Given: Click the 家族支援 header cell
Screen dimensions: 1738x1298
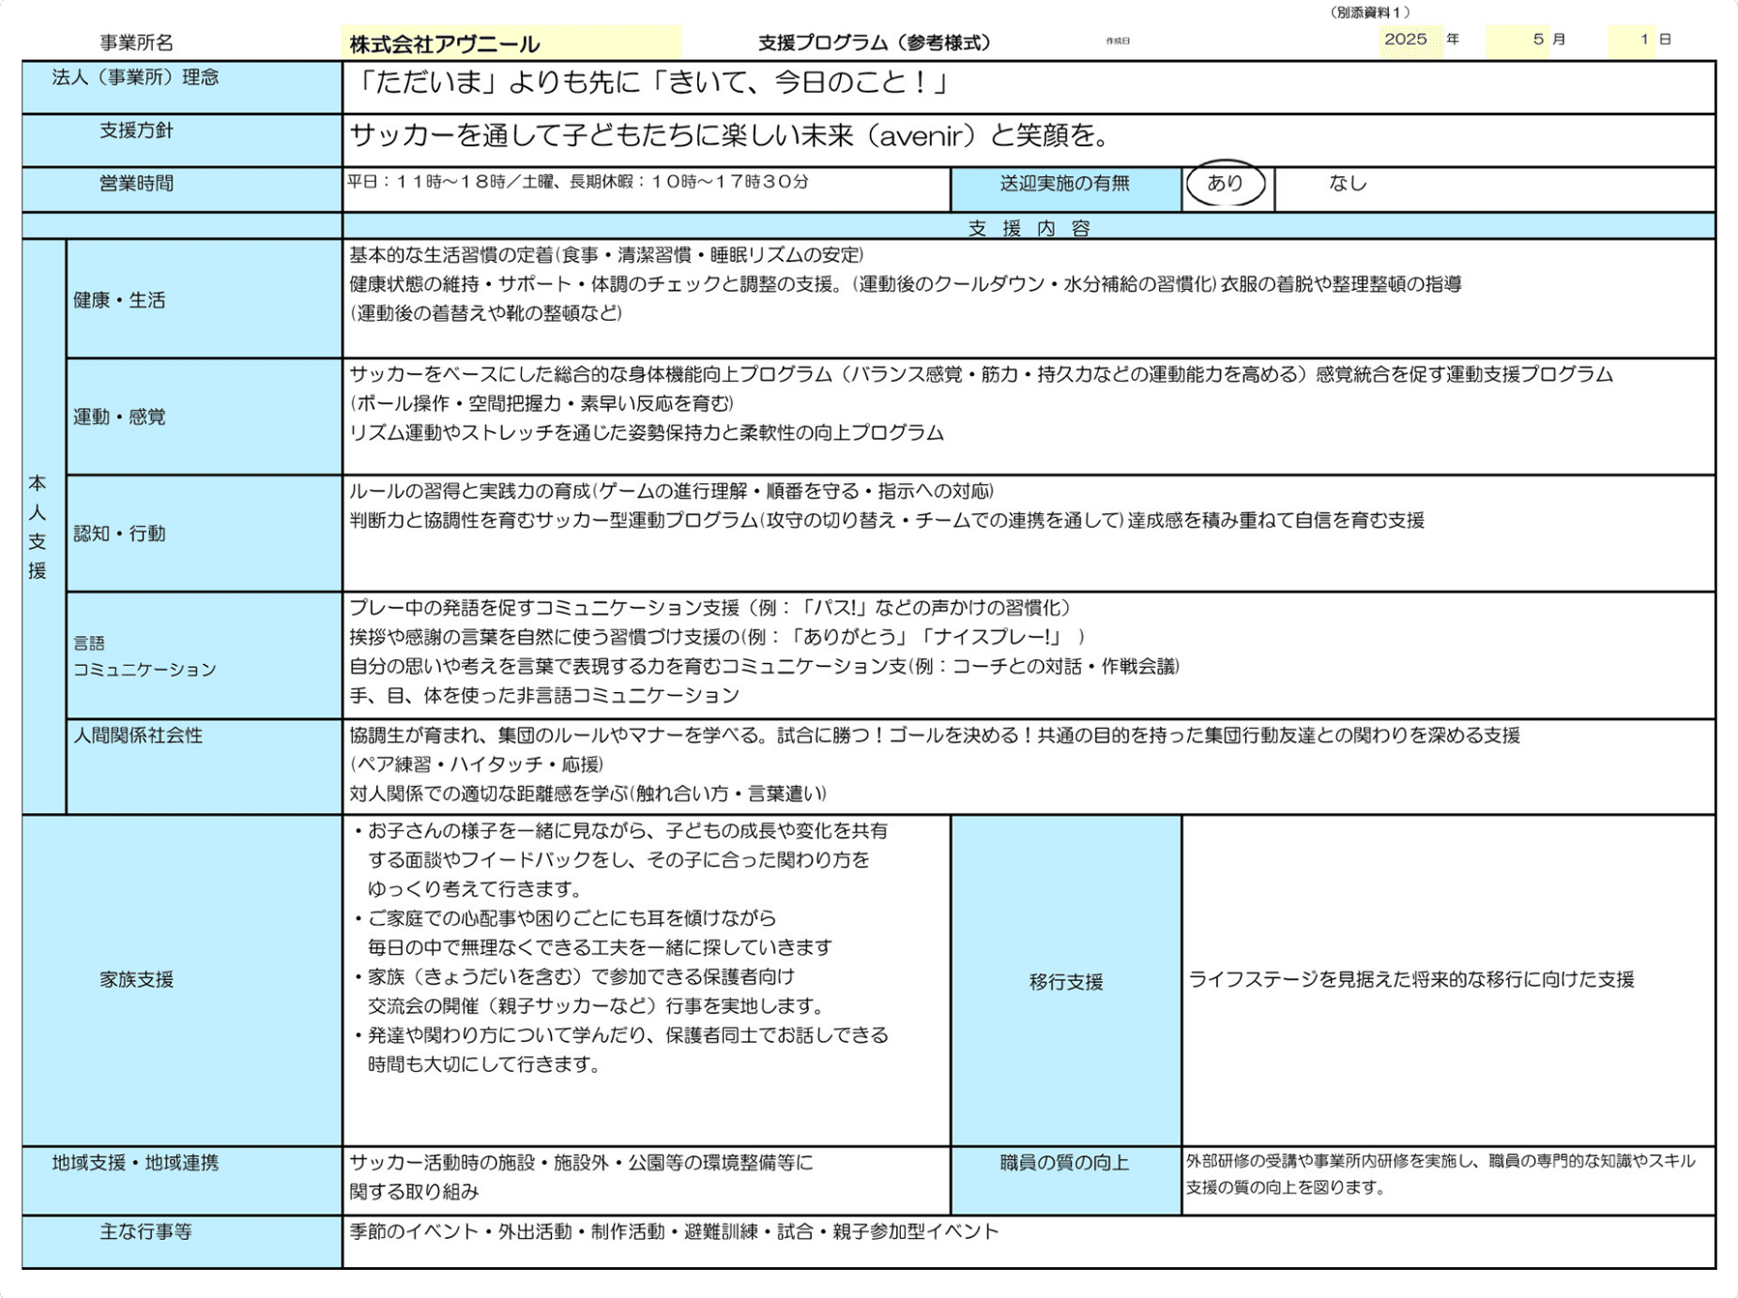Looking at the screenshot, I should coord(182,980).
